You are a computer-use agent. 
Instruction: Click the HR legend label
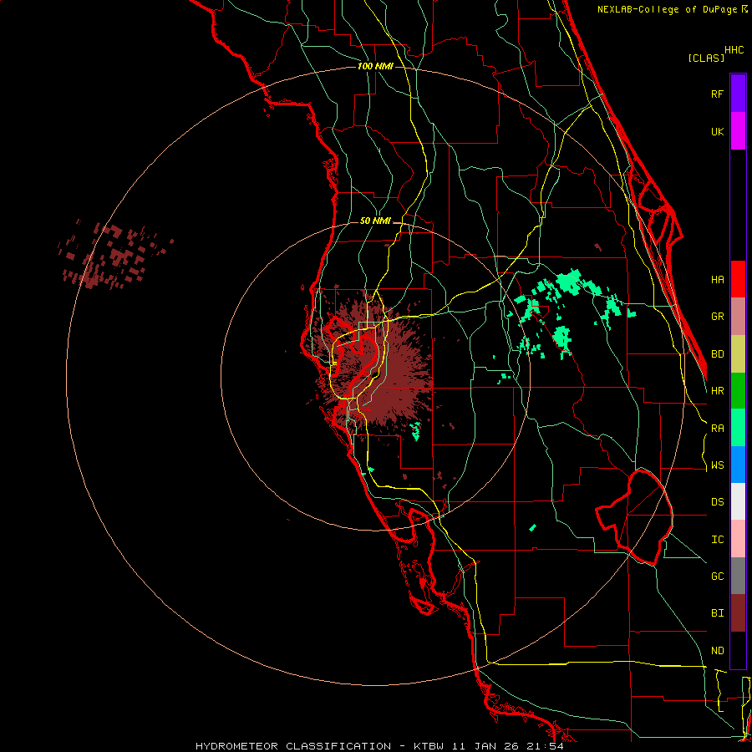(717, 391)
